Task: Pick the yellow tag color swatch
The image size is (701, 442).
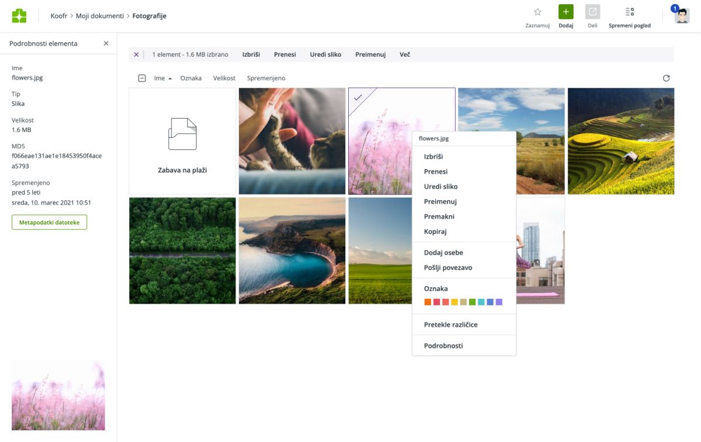Action: 454,302
